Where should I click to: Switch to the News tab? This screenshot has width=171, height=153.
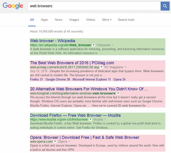59,20
